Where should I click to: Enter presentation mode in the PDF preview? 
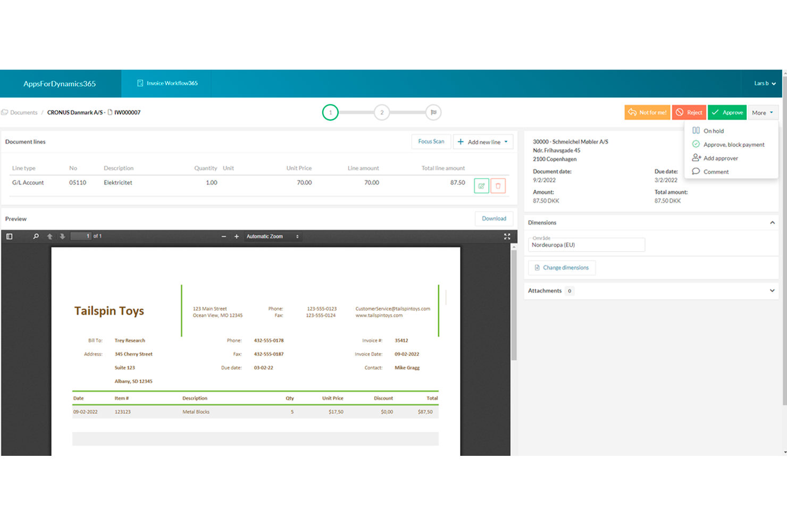[x=507, y=236]
